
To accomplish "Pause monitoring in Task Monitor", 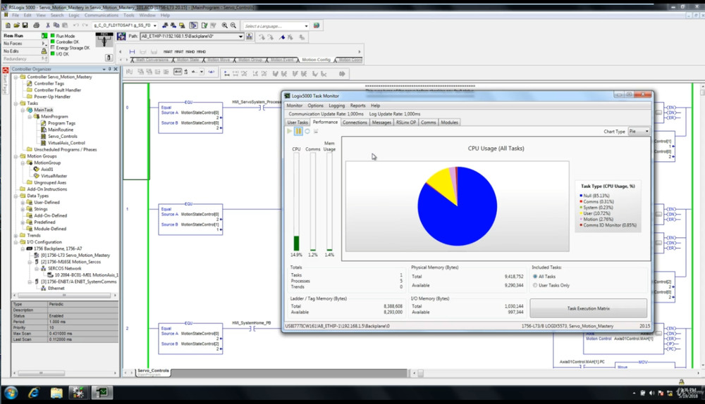I will 298,132.
